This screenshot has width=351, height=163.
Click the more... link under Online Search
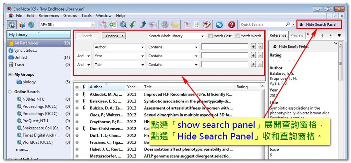[22, 150]
